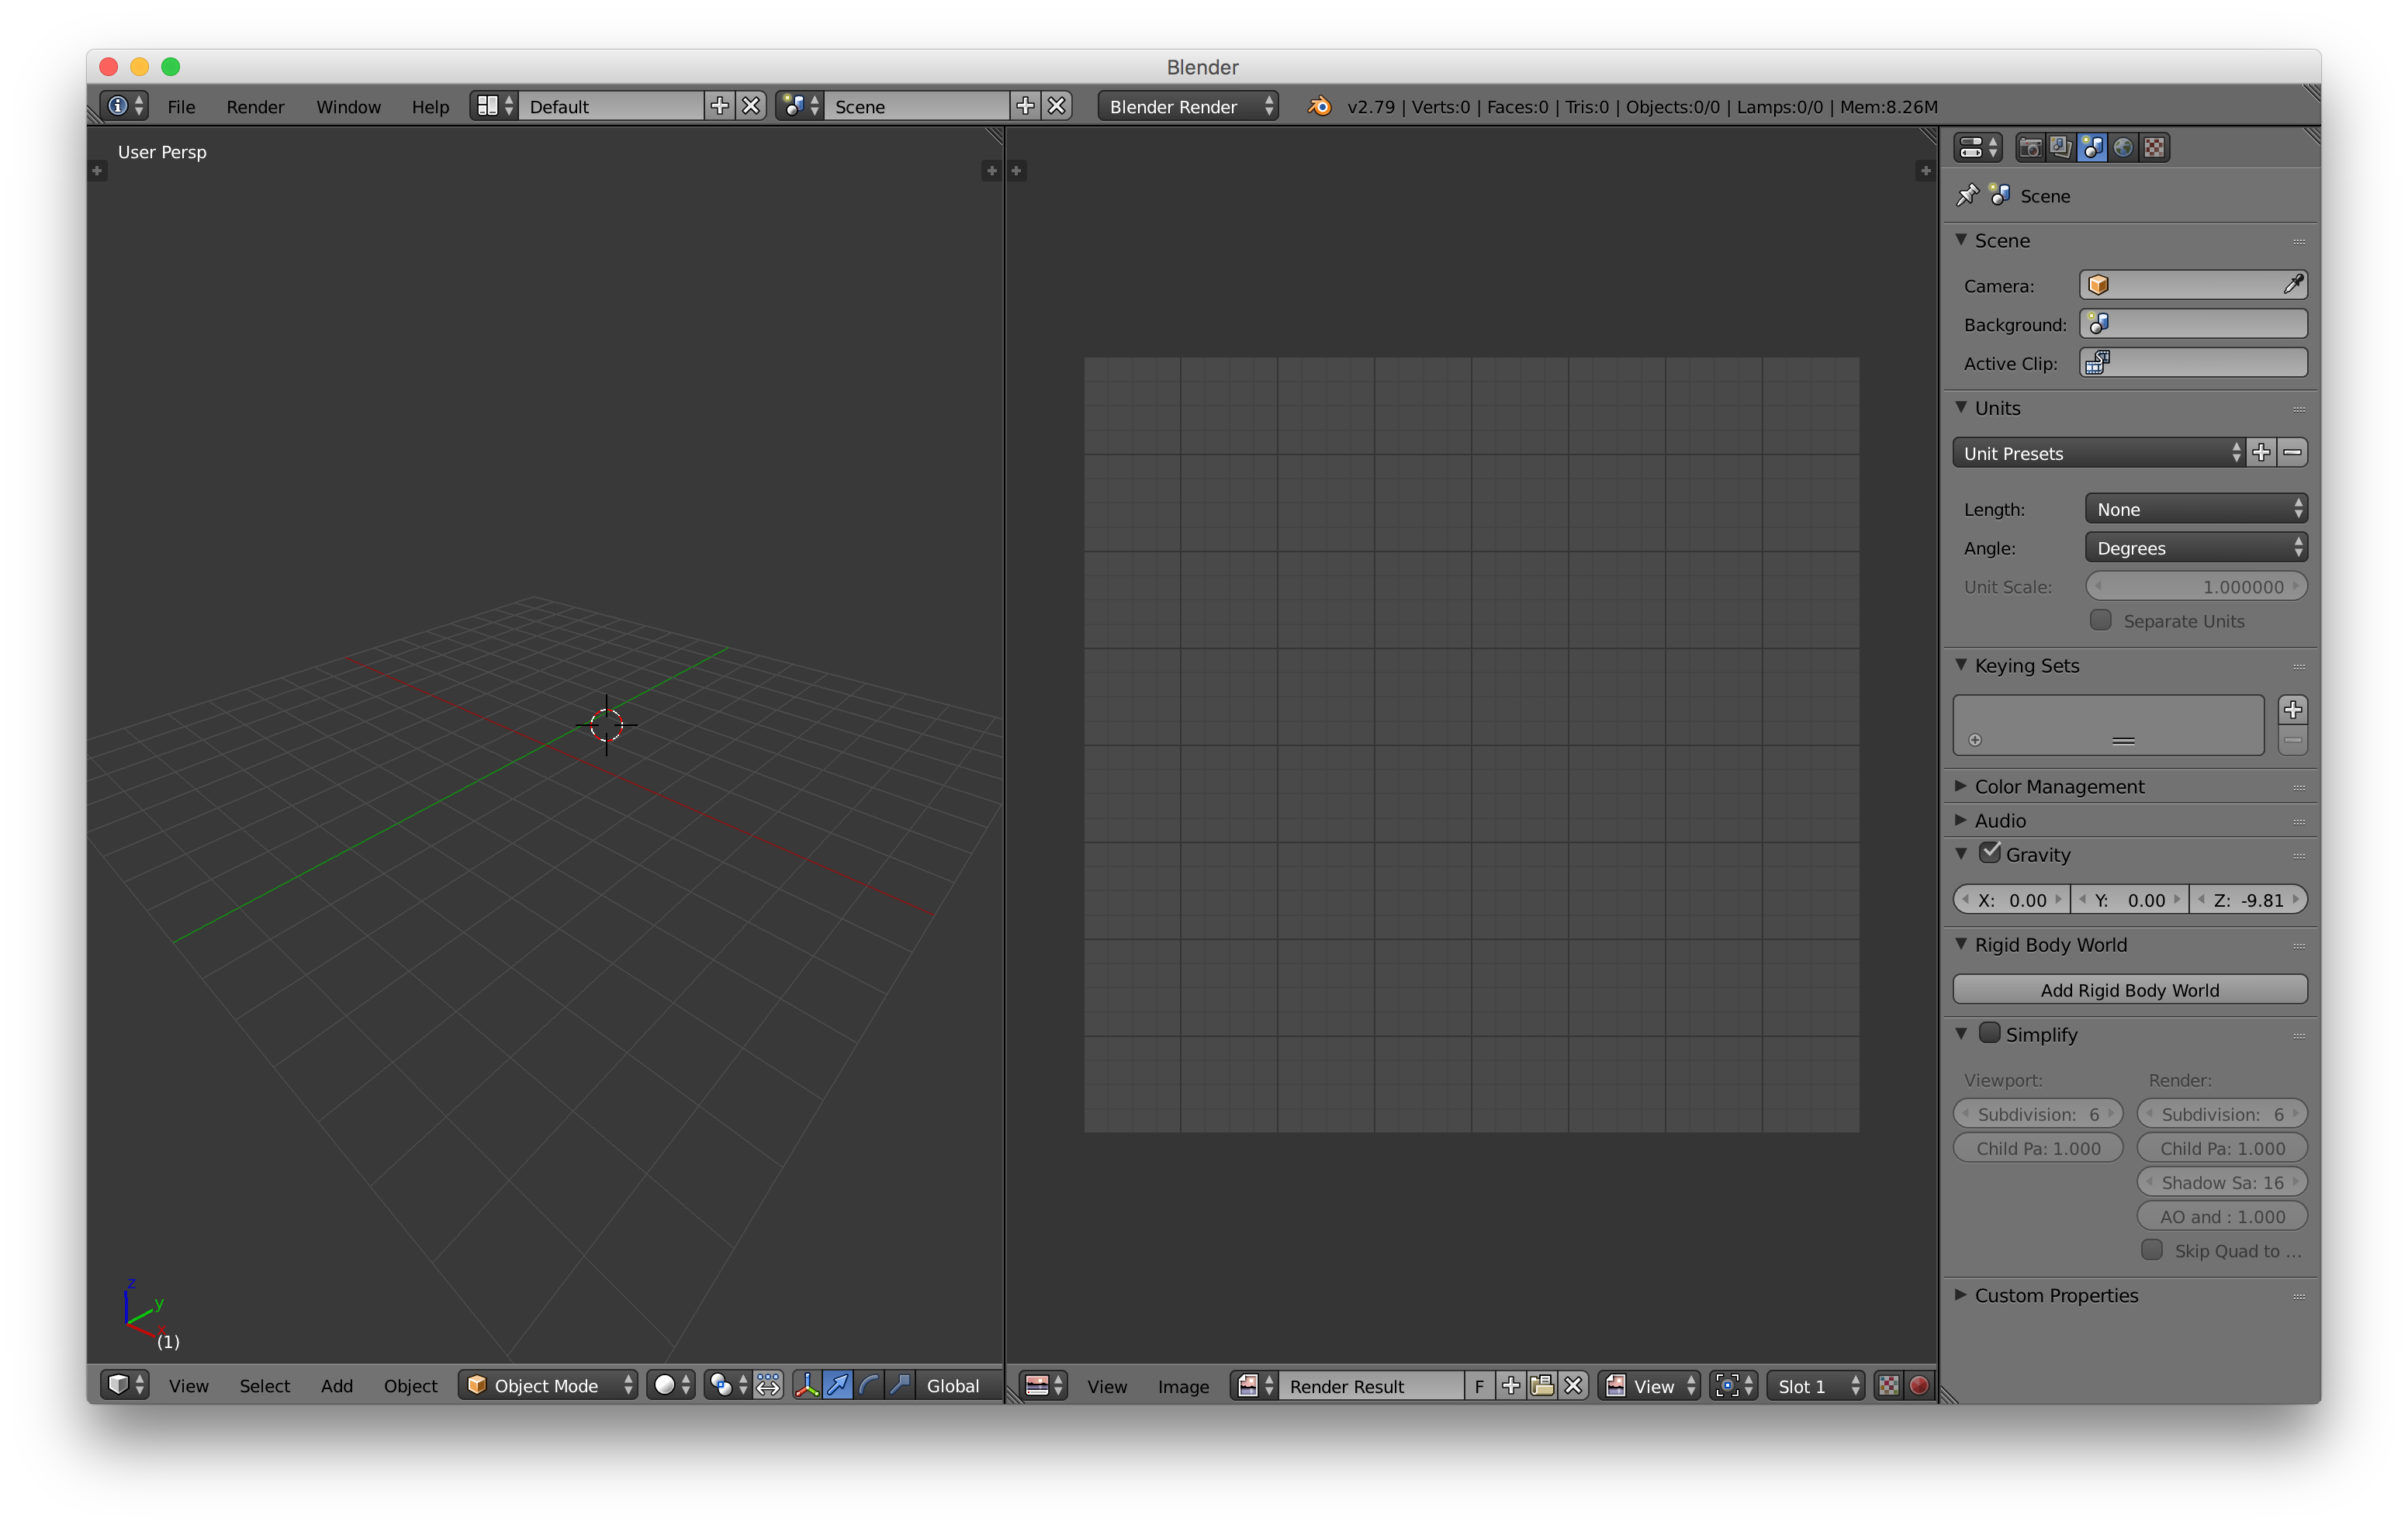Add a keying set with plus button
Screen dimensions: 2408x1528
coord(2293,709)
